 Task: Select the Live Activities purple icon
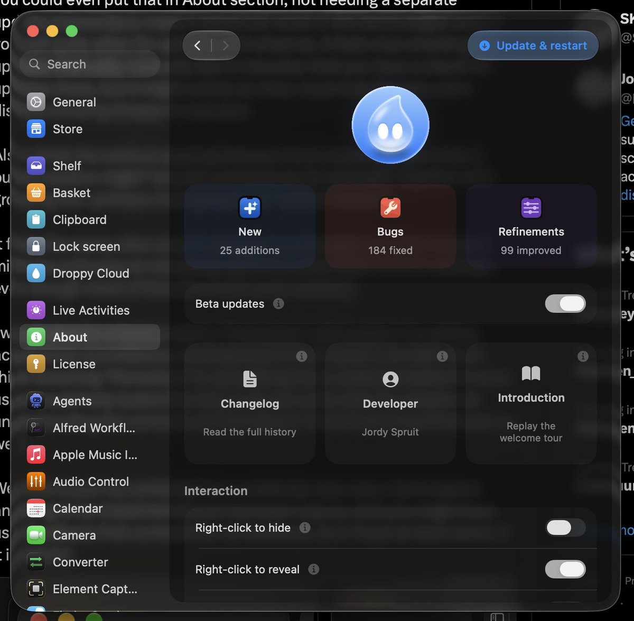click(36, 311)
